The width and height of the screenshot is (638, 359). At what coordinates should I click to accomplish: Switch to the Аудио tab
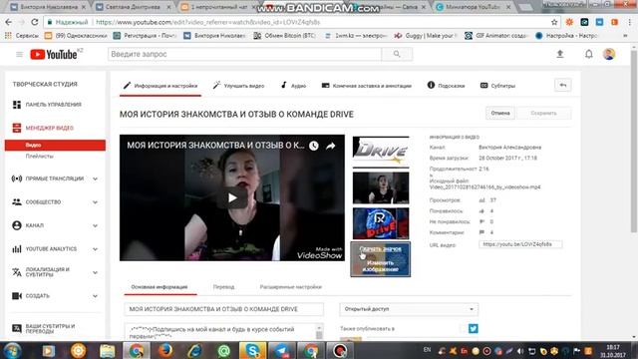[x=293, y=86]
